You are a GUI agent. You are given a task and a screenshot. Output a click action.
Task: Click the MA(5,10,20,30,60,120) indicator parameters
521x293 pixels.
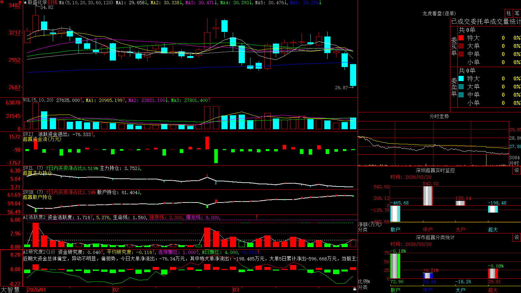(86, 3)
